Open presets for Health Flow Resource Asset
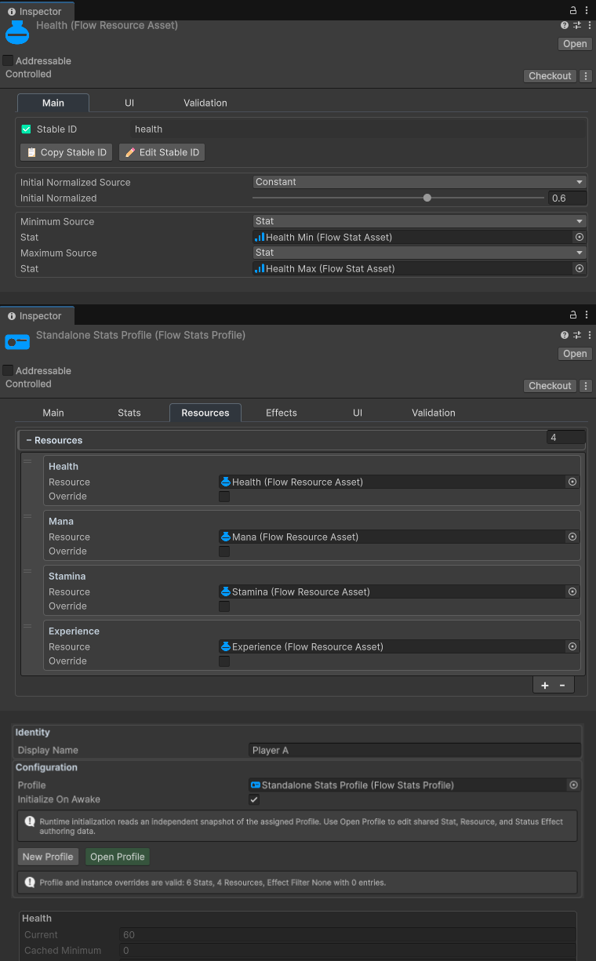Viewport: 596px width, 961px height. [x=577, y=26]
